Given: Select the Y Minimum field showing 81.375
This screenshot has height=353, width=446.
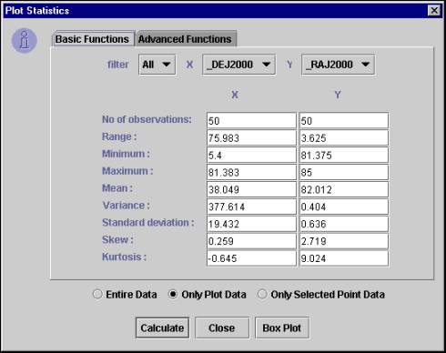Looking at the screenshot, I should 344,156.
